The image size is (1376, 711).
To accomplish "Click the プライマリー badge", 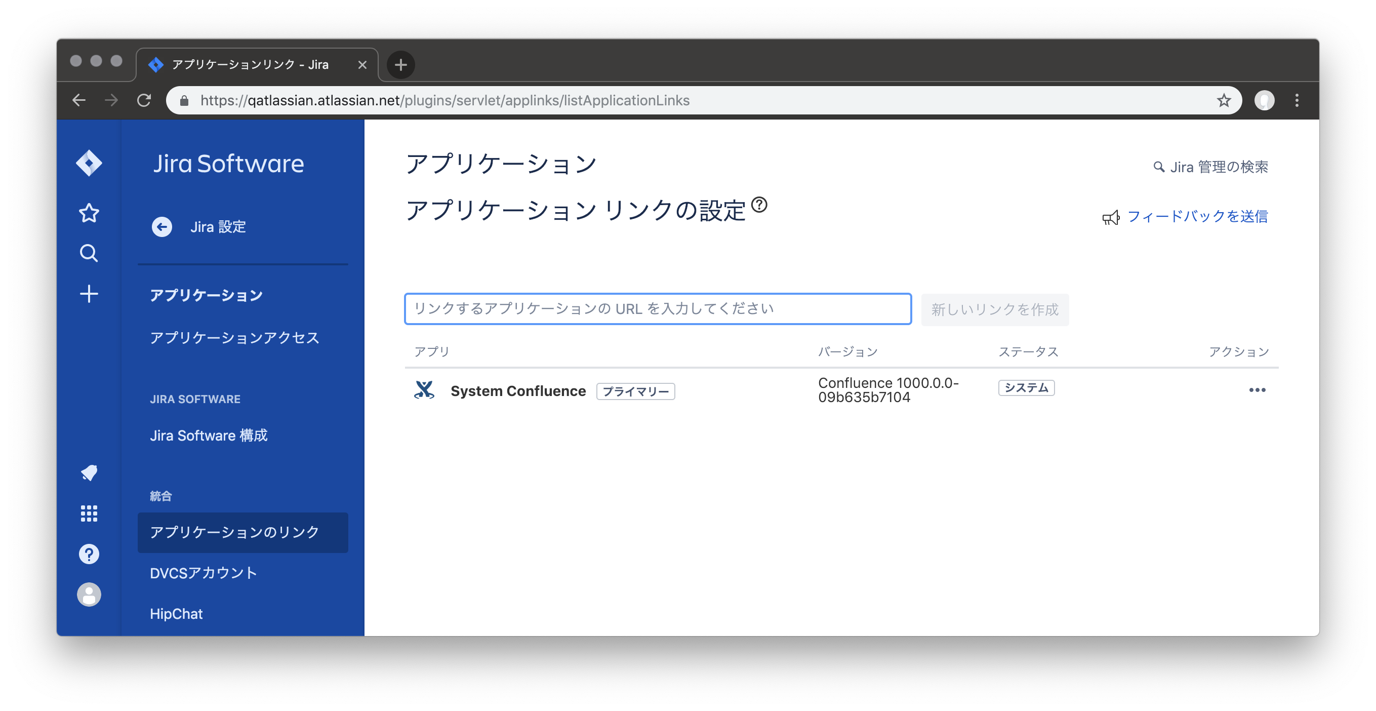I will click(635, 391).
